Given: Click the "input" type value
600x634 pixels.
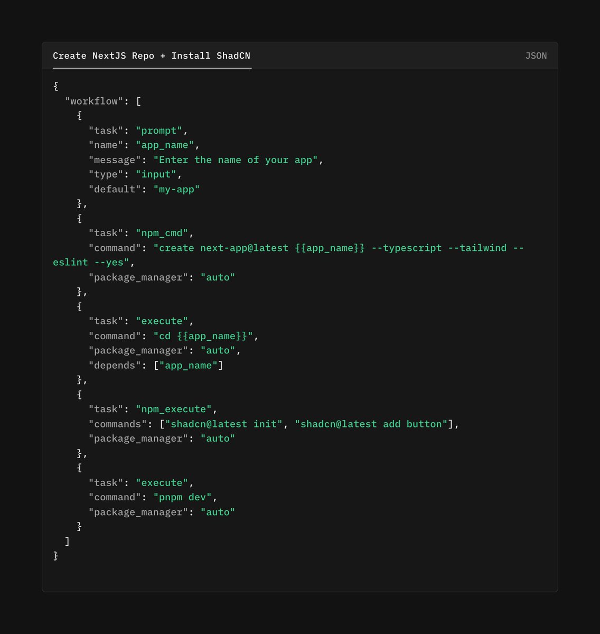Looking at the screenshot, I should pos(156,174).
